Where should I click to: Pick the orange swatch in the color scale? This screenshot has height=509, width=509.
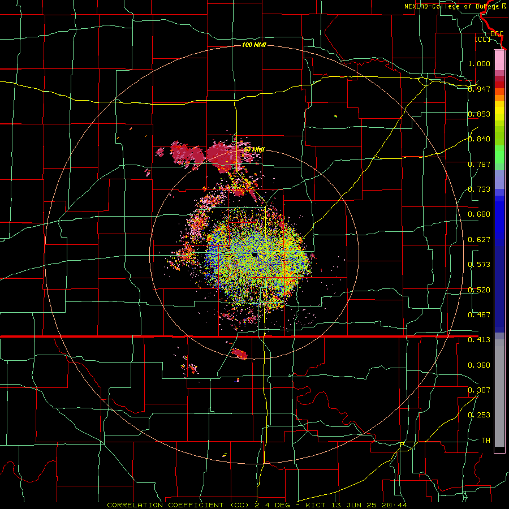click(x=499, y=98)
